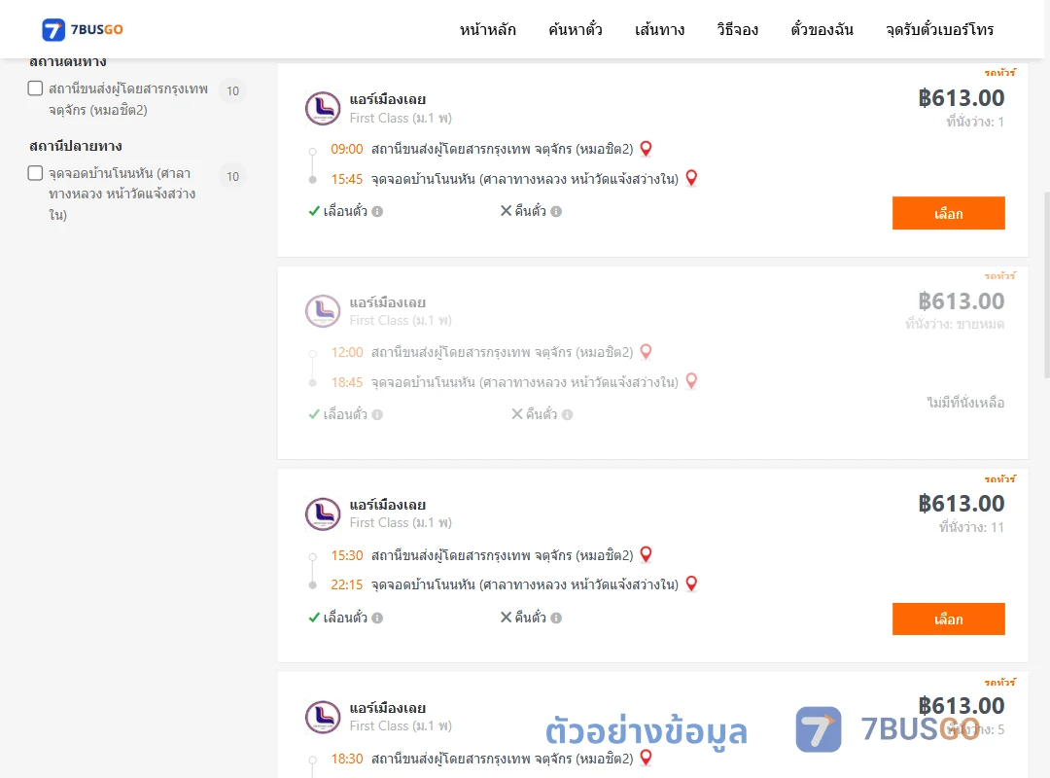Open map pin for 12:00 departure station
The height and width of the screenshot is (778, 1050).
pyautogui.click(x=646, y=352)
